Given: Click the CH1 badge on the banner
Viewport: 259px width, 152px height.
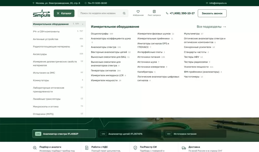Looking at the screenshot, I should (38, 134).
